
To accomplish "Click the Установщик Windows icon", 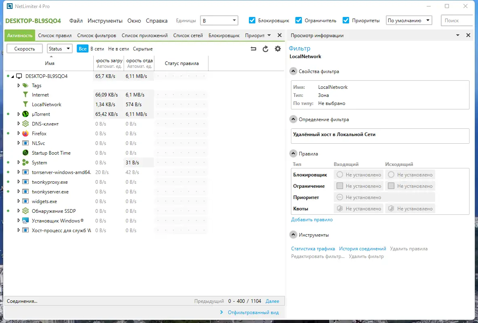I will [x=25, y=220].
